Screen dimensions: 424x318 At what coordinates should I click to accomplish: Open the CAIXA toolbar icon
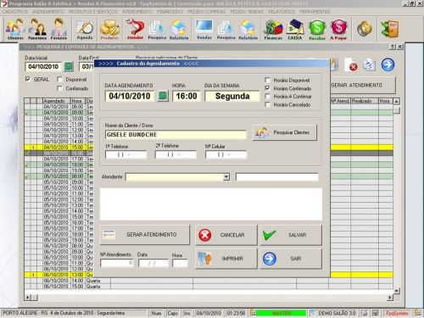pos(295,29)
